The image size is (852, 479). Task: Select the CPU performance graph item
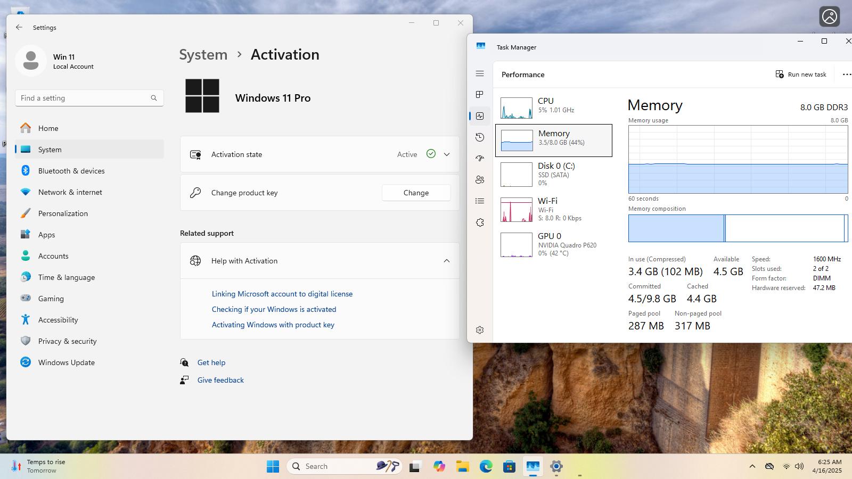pos(554,108)
